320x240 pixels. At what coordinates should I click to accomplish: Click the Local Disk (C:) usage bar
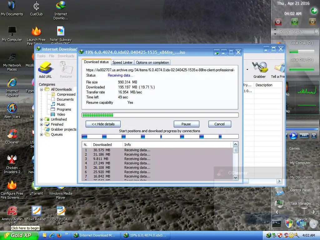click(x=302, y=52)
